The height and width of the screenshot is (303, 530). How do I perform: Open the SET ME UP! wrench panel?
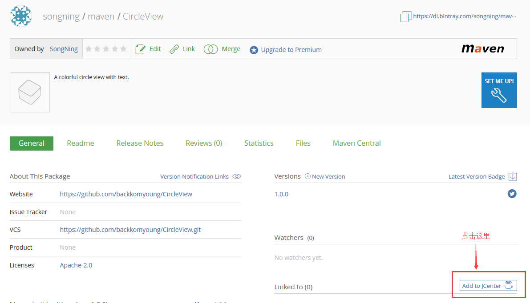click(x=499, y=90)
